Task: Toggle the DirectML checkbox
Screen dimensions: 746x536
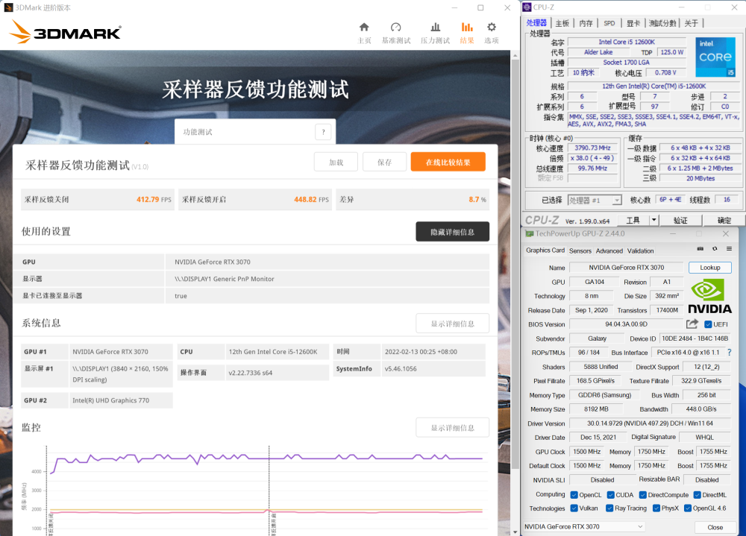Action: pyautogui.click(x=697, y=494)
